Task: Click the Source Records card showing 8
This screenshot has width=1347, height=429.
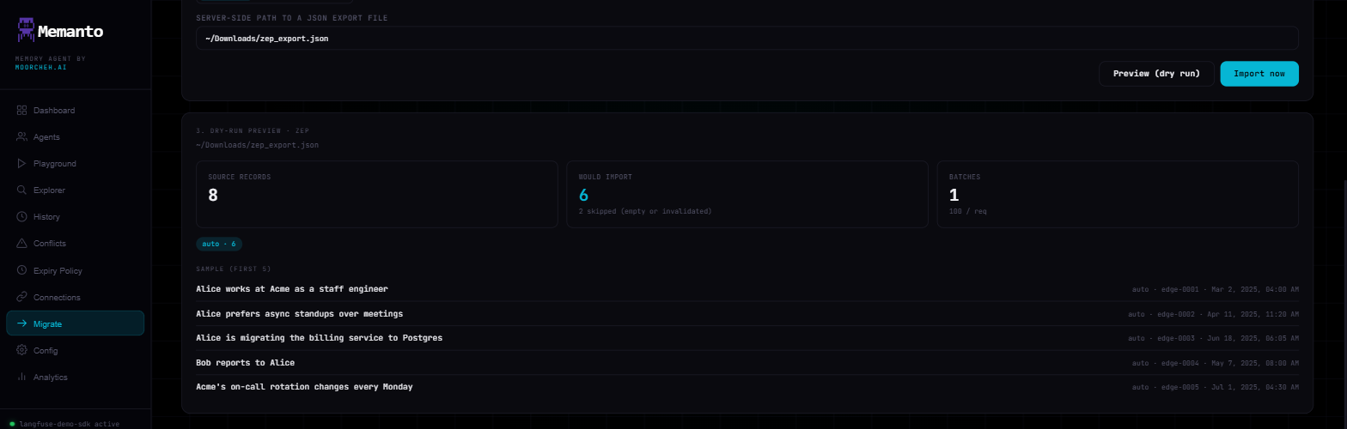Action: coord(377,194)
